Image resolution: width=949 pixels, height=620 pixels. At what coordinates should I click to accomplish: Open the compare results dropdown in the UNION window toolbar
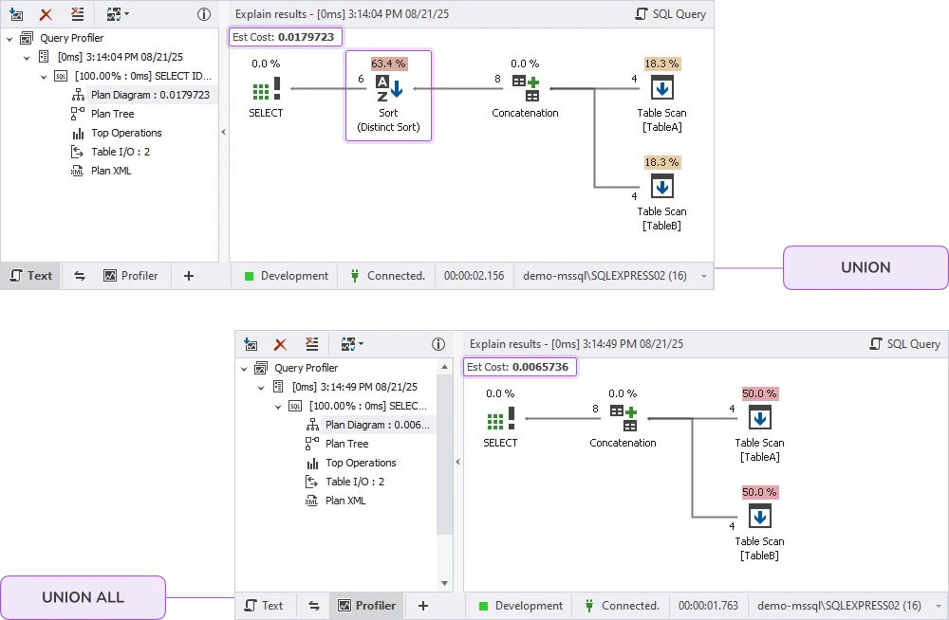click(x=118, y=14)
